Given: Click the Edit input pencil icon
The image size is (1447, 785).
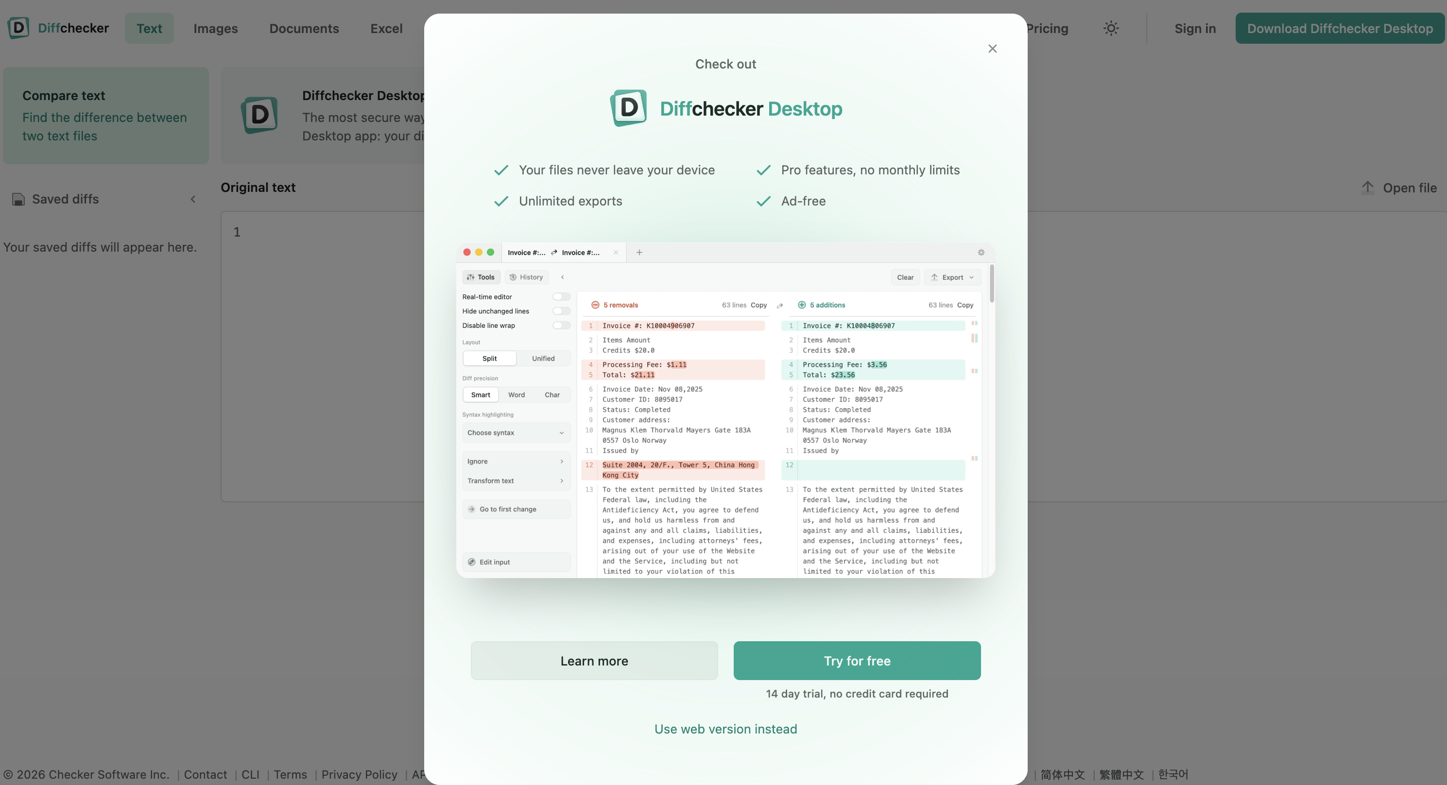Looking at the screenshot, I should [x=471, y=562].
